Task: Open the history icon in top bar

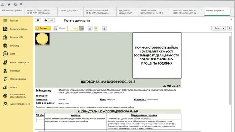Action: (x=15, y=4)
